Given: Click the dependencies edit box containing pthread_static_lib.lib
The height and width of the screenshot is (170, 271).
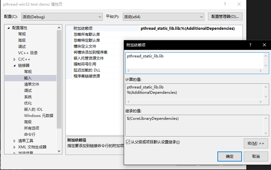Looking at the screenshot, I should tap(194, 61).
